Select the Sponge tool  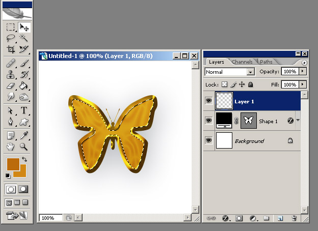click(24, 97)
